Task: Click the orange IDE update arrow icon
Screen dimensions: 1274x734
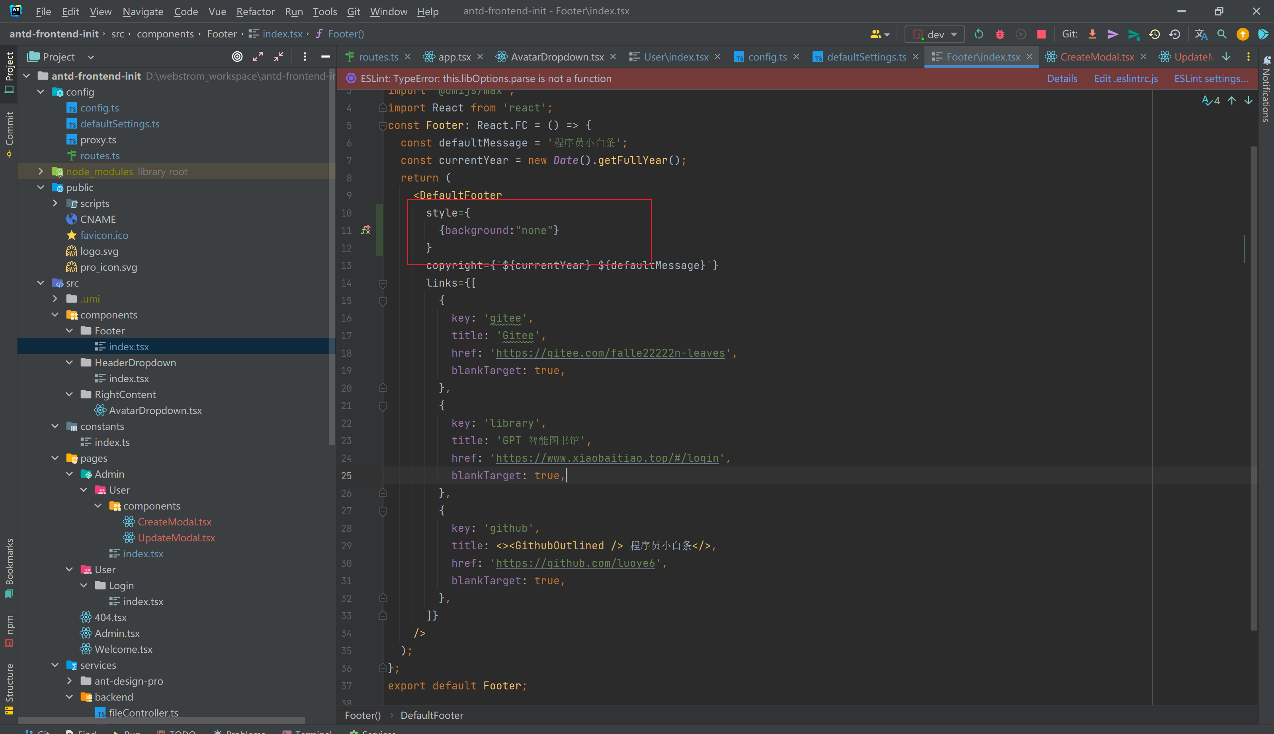Action: tap(1242, 34)
